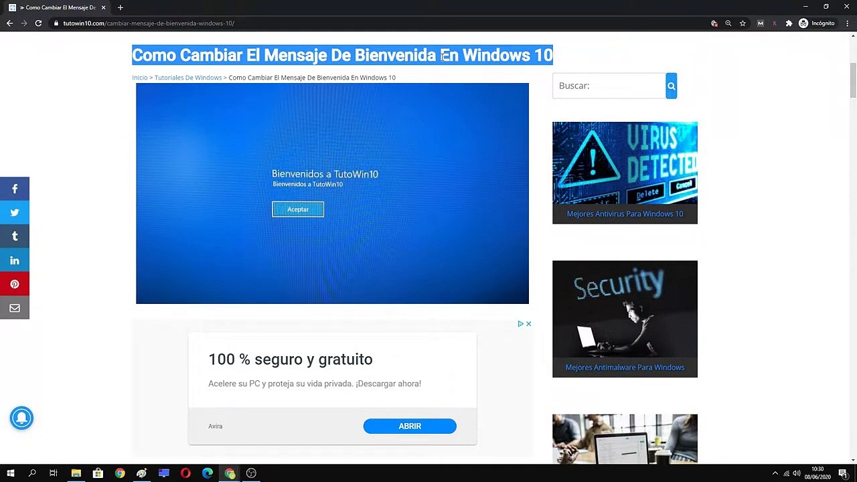Open the Paint palette app on taskbar
857x482 pixels.
pyautogui.click(x=141, y=473)
